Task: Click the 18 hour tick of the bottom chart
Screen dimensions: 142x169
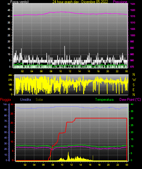Action: tap(99, 165)
